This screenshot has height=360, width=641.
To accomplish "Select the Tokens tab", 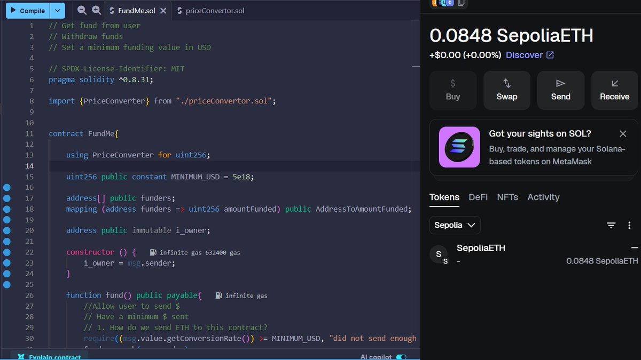I will pyautogui.click(x=444, y=197).
